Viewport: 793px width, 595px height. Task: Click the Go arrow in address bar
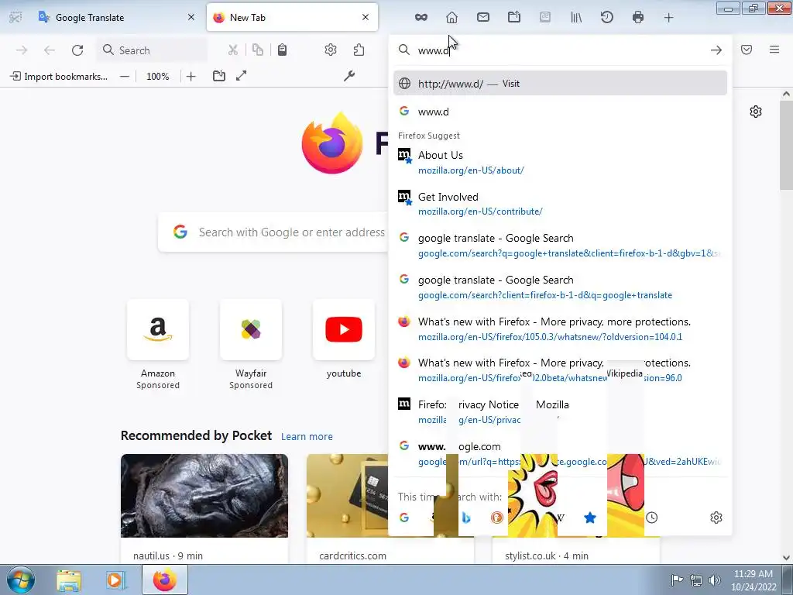click(716, 50)
